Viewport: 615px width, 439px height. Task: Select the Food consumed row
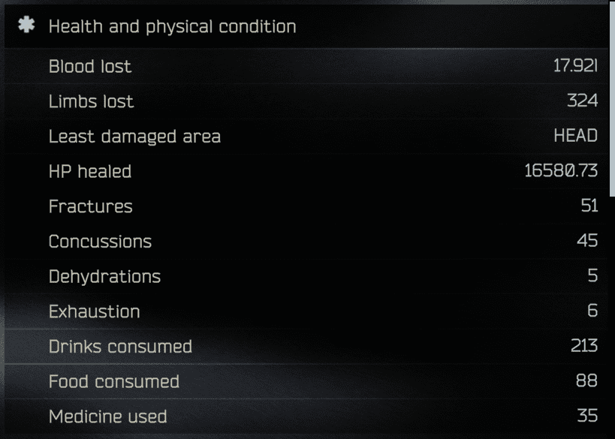(x=306, y=381)
